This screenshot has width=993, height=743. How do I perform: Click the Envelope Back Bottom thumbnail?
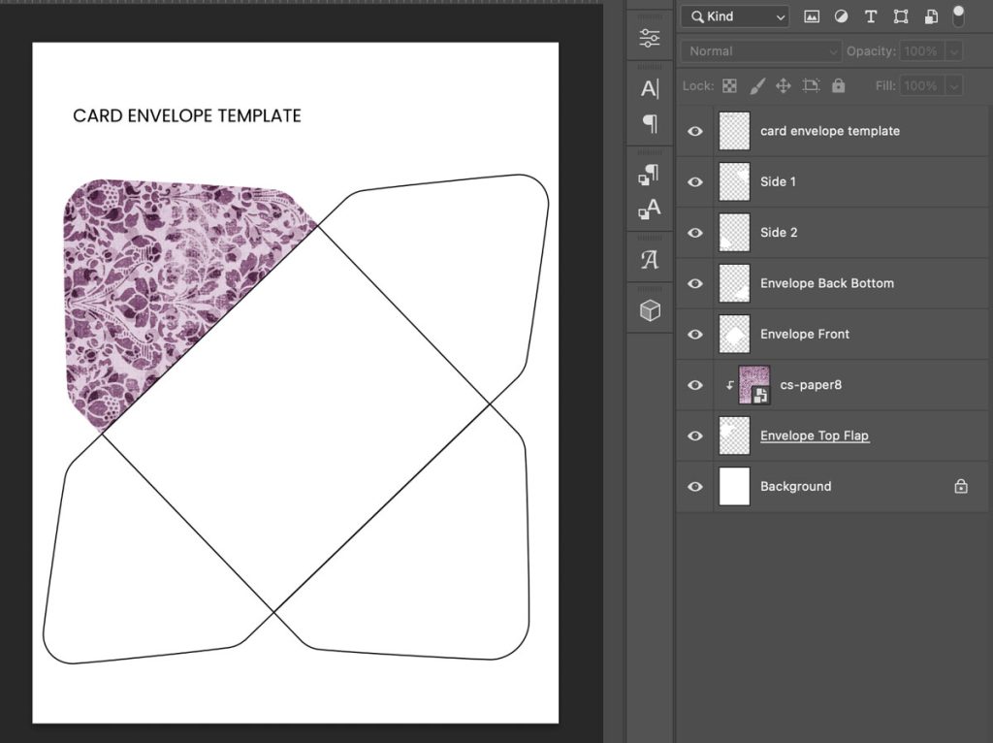click(x=735, y=283)
